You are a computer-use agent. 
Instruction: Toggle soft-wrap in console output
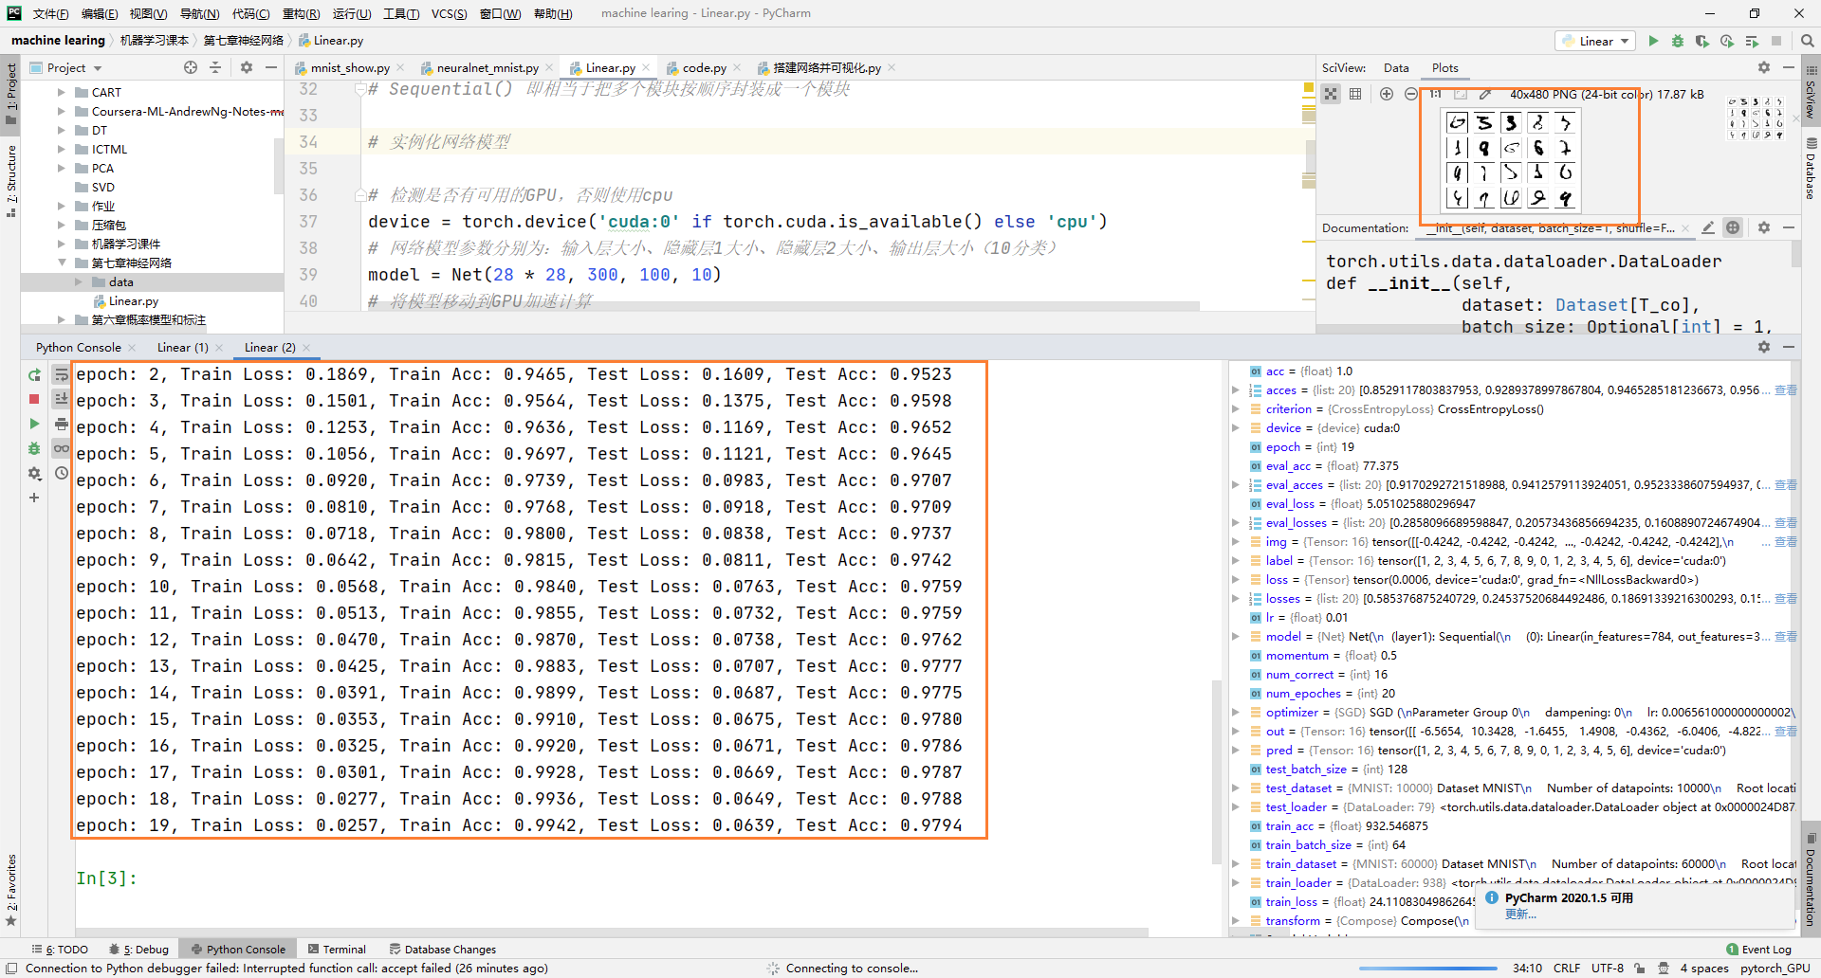[x=62, y=375]
